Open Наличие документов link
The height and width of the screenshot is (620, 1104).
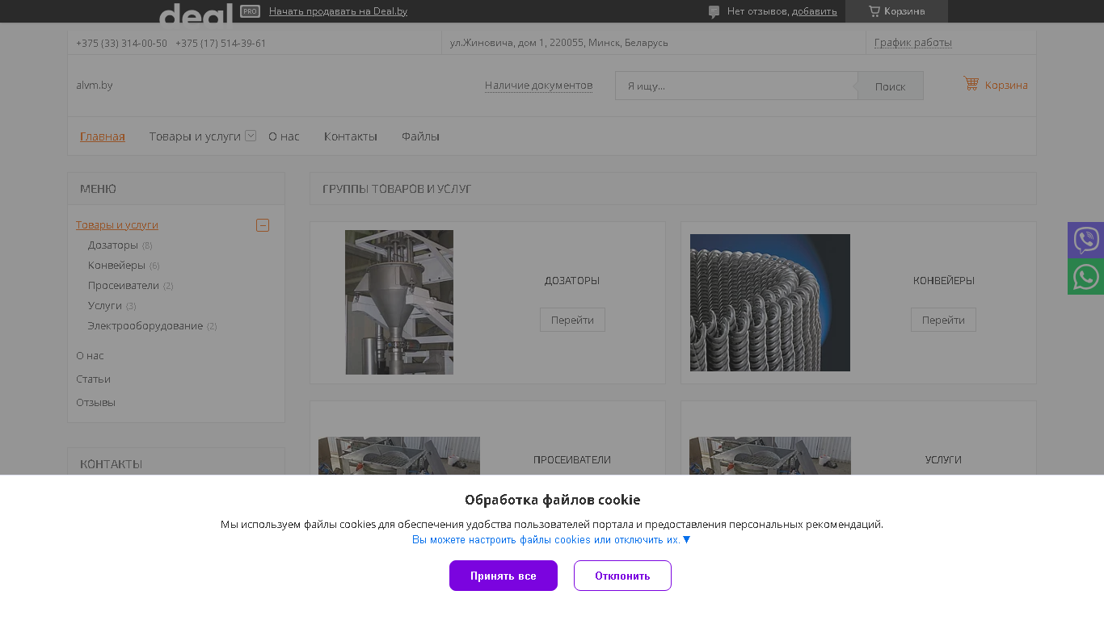(538, 86)
